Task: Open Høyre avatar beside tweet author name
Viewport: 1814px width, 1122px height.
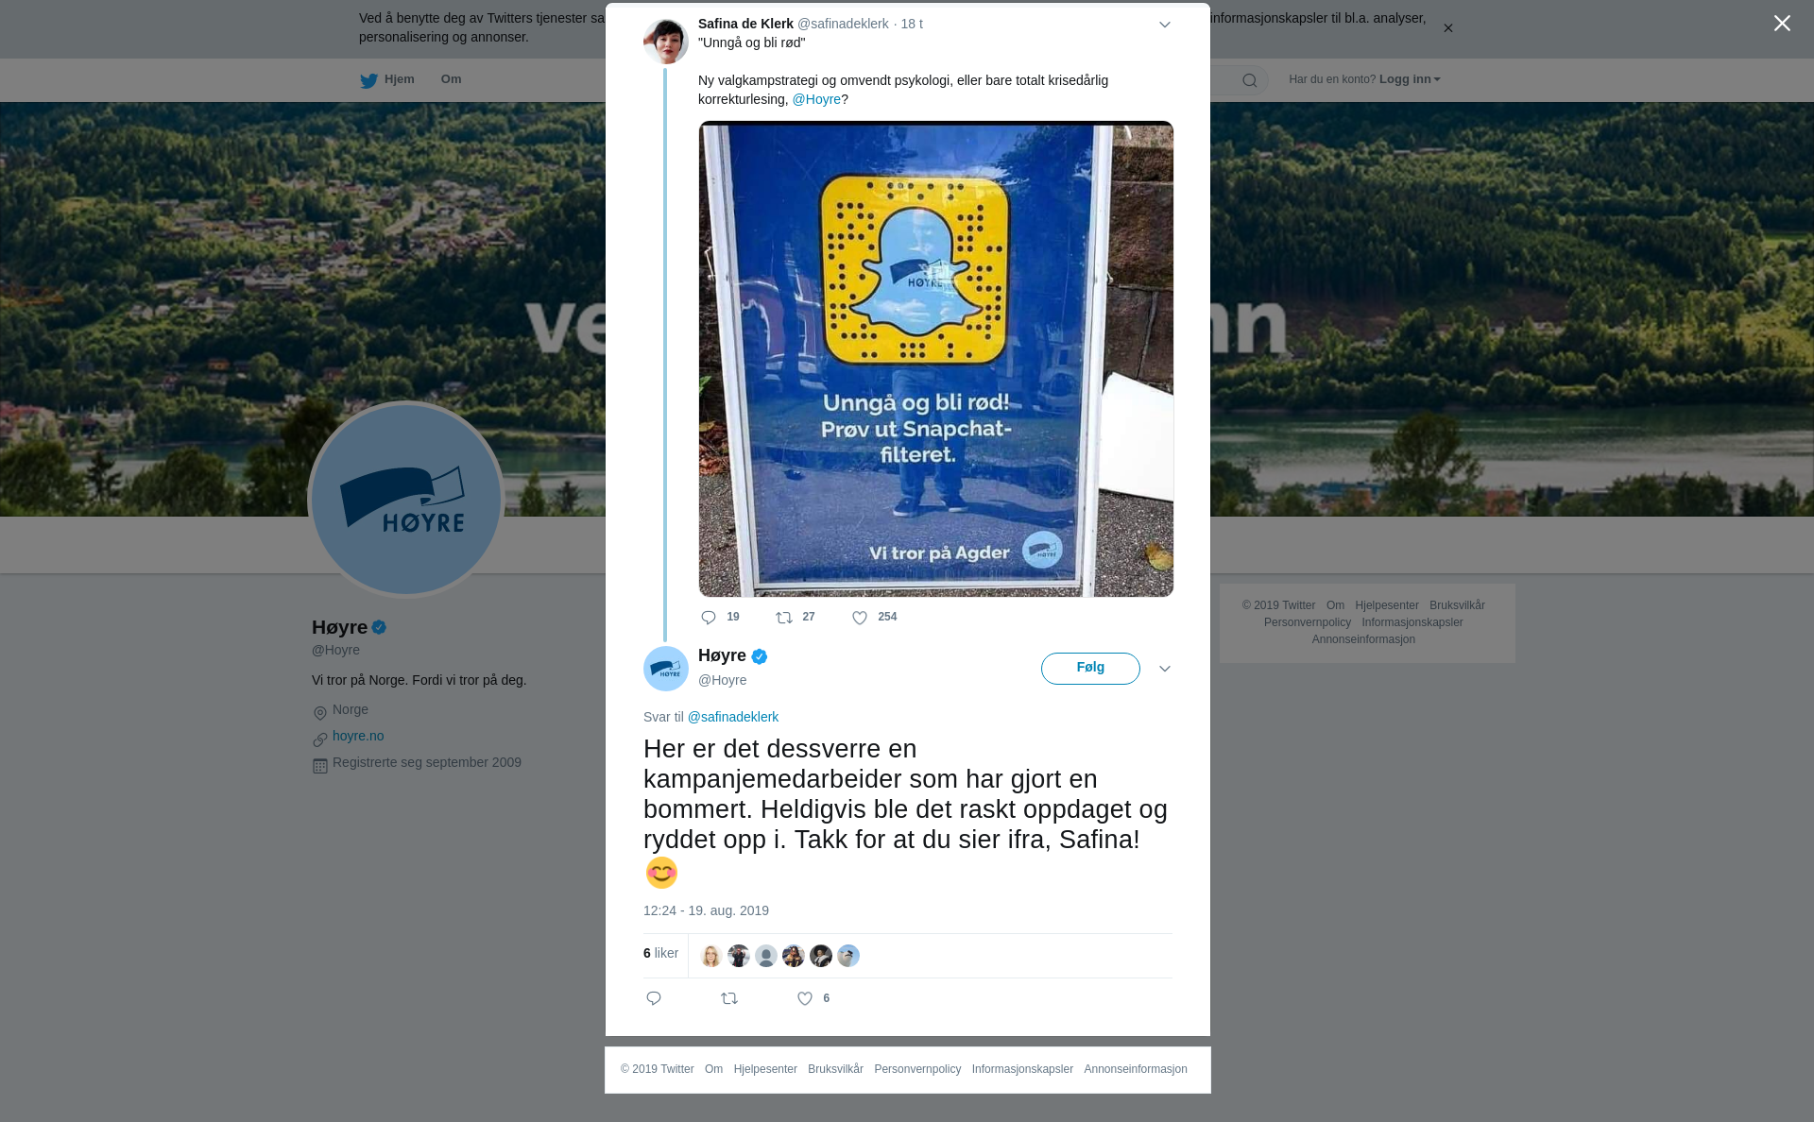Action: (666, 669)
